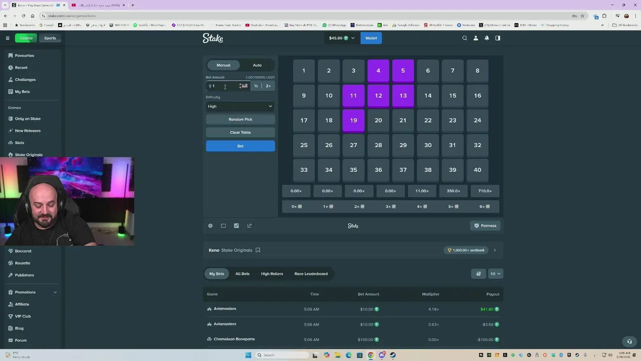Click Random Pick button
This screenshot has height=361, width=641.
(240, 119)
